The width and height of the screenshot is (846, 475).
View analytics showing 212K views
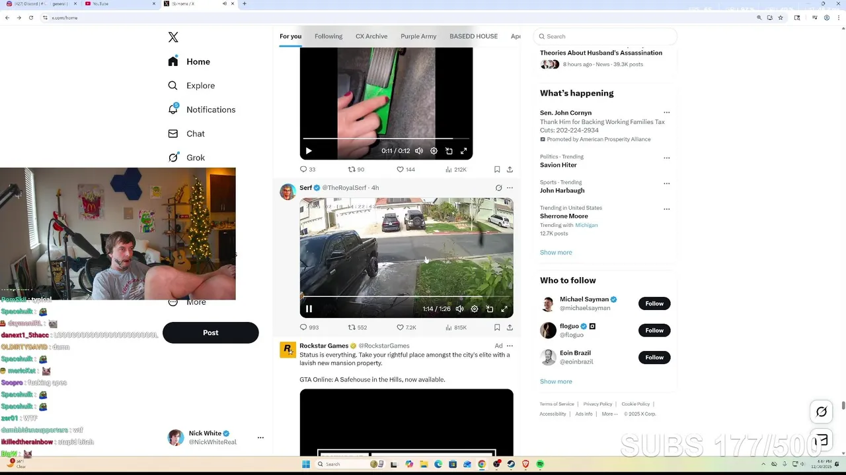pos(456,170)
